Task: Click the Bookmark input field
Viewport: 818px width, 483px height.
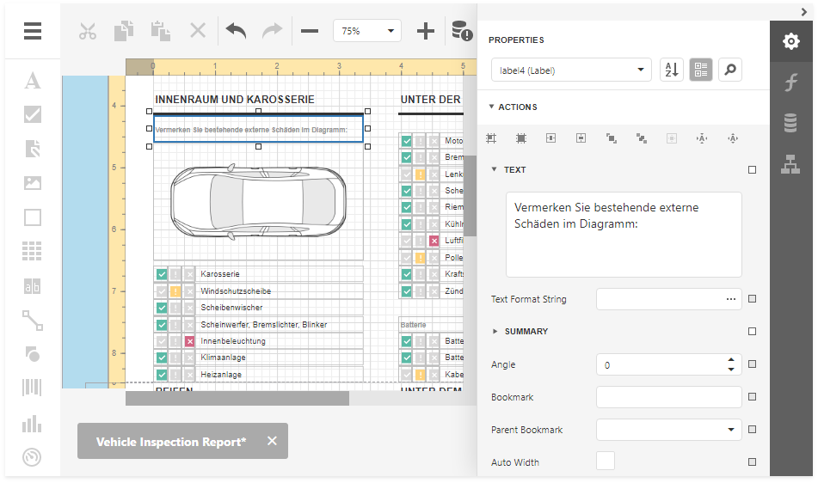Action: click(668, 397)
